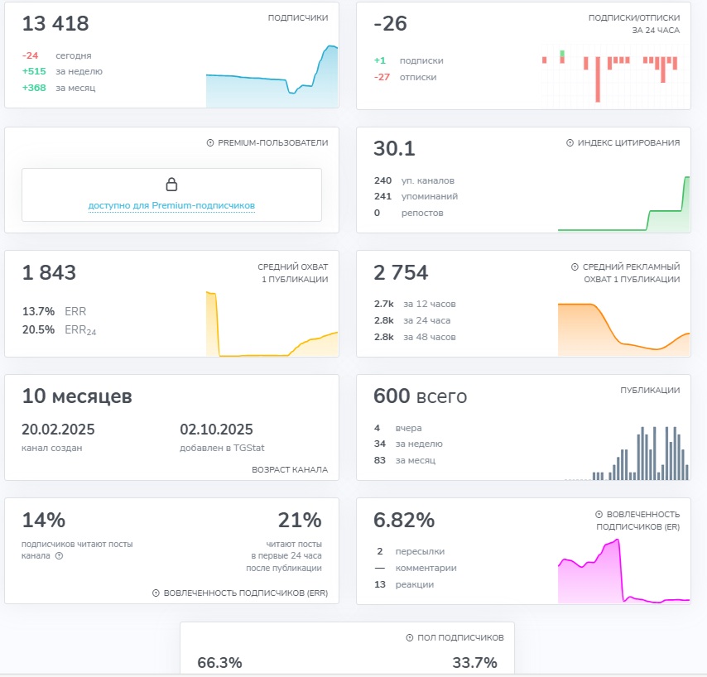Click info icon beside PREMIUM-ПОЛЬЗОВАТЕЛИ

(x=210, y=143)
